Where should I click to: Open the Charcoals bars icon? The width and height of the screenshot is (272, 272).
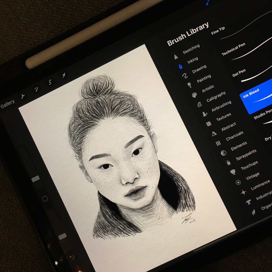218,143
